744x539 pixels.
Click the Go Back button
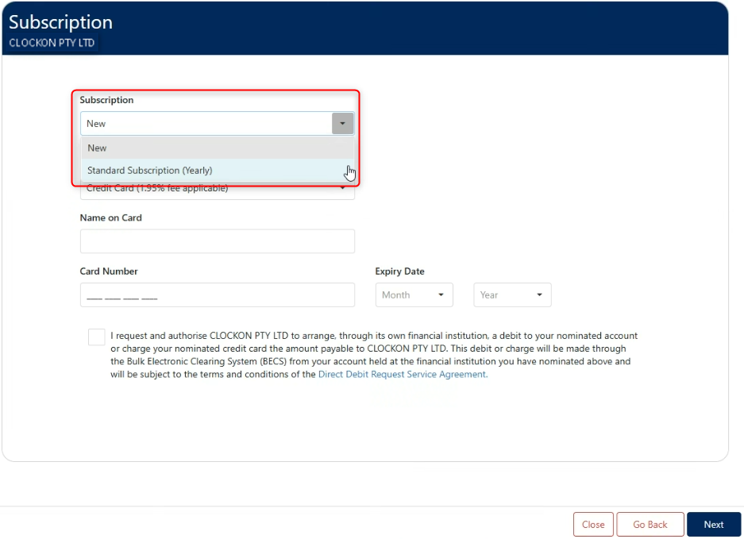(650, 525)
